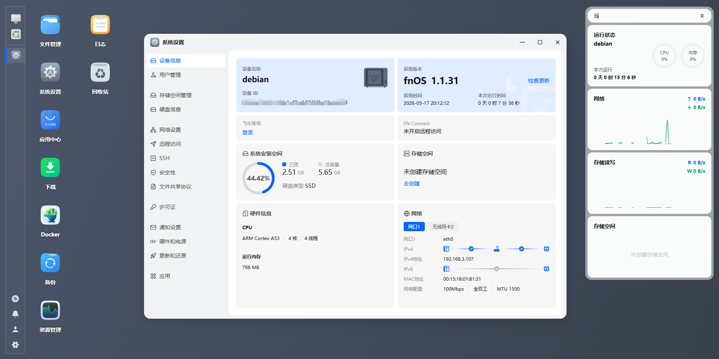The width and height of the screenshot is (719, 359).
Task: Switch to the 无线网卡2 network tab
Action: (x=443, y=227)
